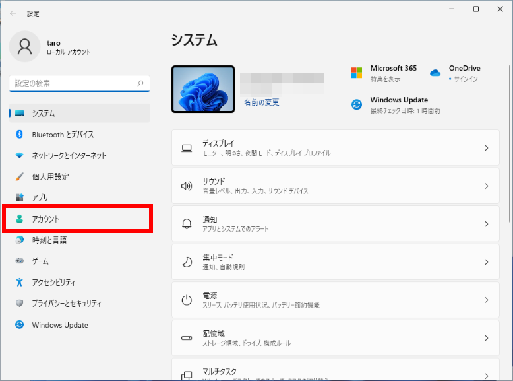Click the search magnifier icon

pos(140,83)
